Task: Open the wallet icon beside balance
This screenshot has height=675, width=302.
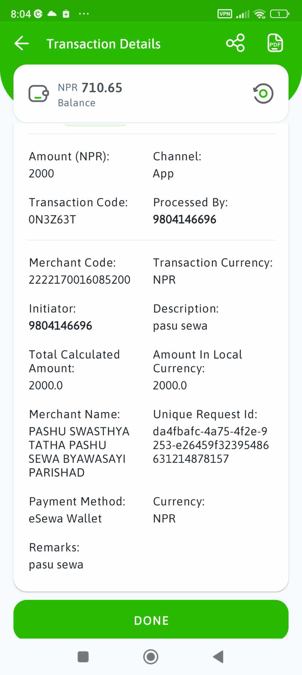Action: (39, 94)
